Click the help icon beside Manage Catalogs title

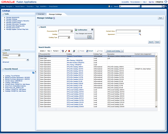click(x=54, y=18)
